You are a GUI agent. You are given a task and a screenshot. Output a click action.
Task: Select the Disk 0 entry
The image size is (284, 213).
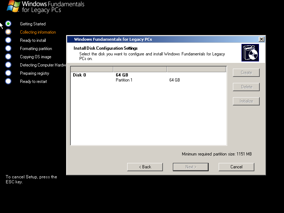(79, 75)
